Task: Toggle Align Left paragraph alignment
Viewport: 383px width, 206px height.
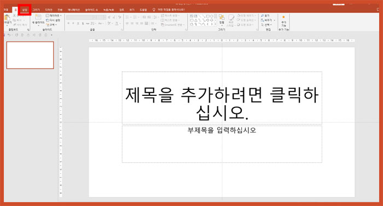Action: 127,24
